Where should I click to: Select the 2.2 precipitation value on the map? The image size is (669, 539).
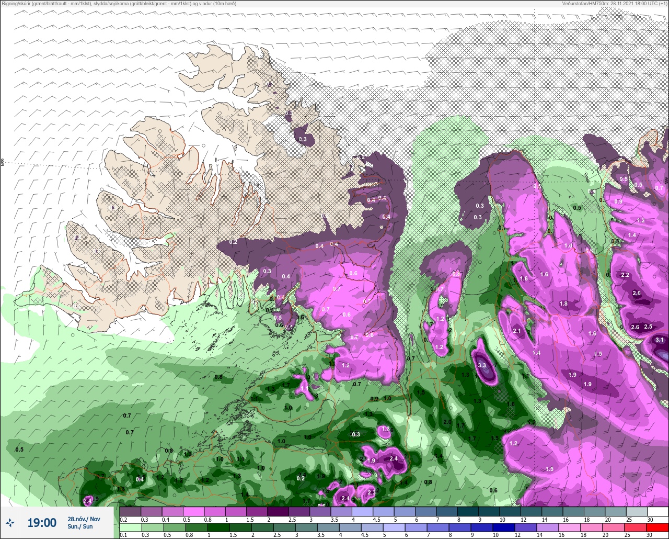(625, 275)
